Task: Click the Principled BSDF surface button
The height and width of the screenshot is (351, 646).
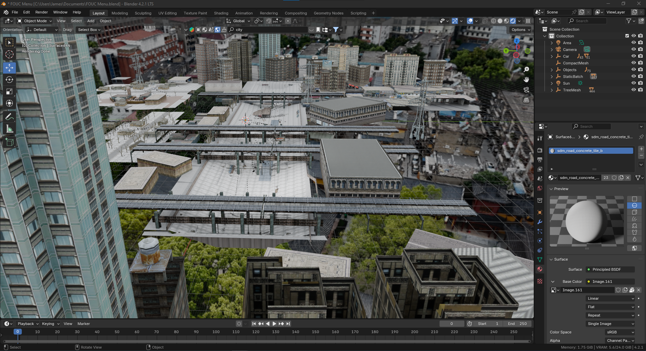Action: click(x=610, y=269)
